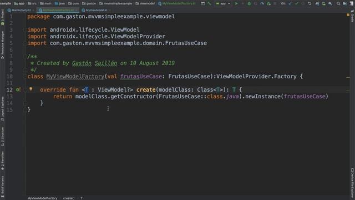This screenshot has height=200, width=355.
Task: Click the T element in bottom breadcrumb
Action: [82, 198]
